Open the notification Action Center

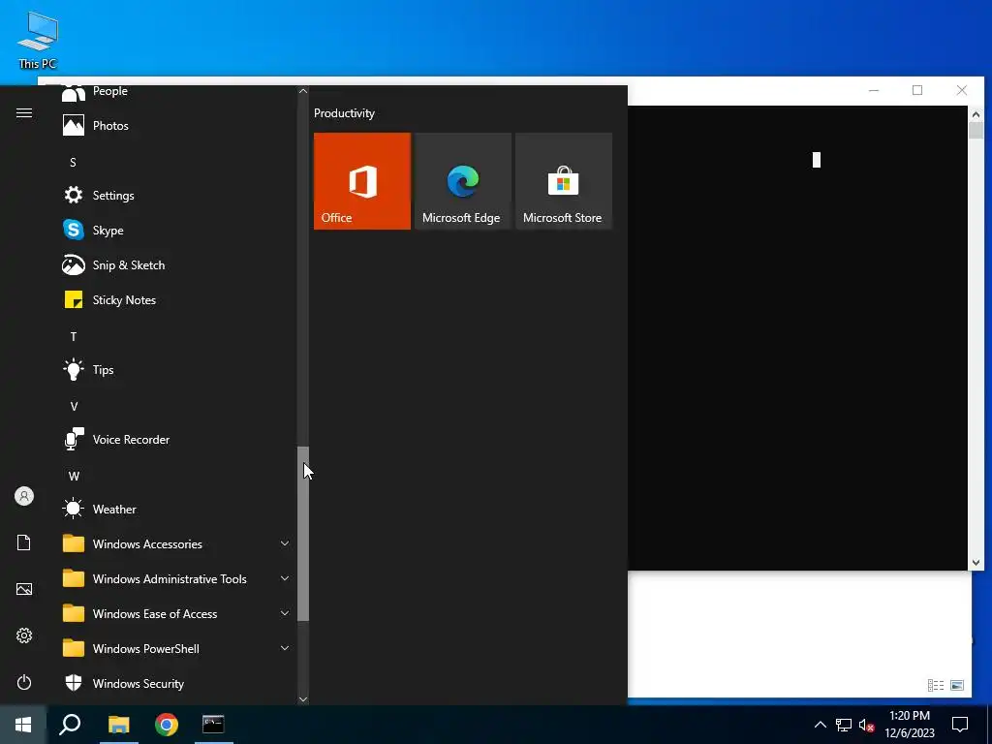tap(960, 725)
